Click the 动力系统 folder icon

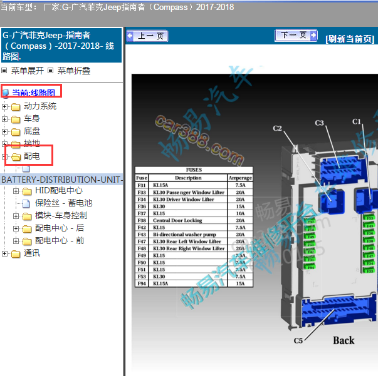[16, 107]
